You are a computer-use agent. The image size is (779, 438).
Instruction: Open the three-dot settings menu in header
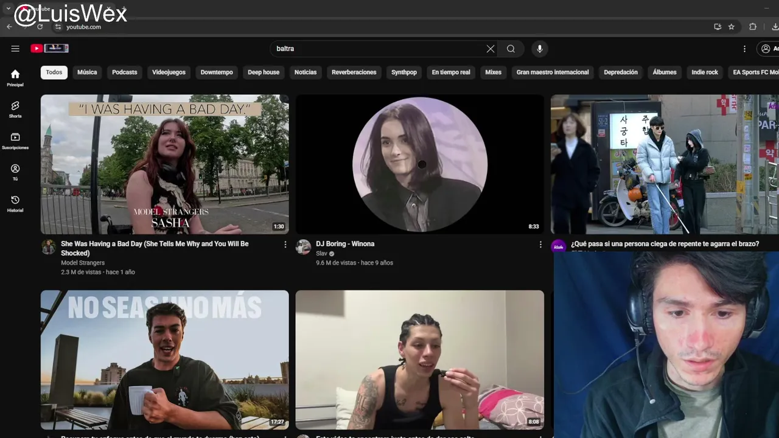pyautogui.click(x=744, y=49)
